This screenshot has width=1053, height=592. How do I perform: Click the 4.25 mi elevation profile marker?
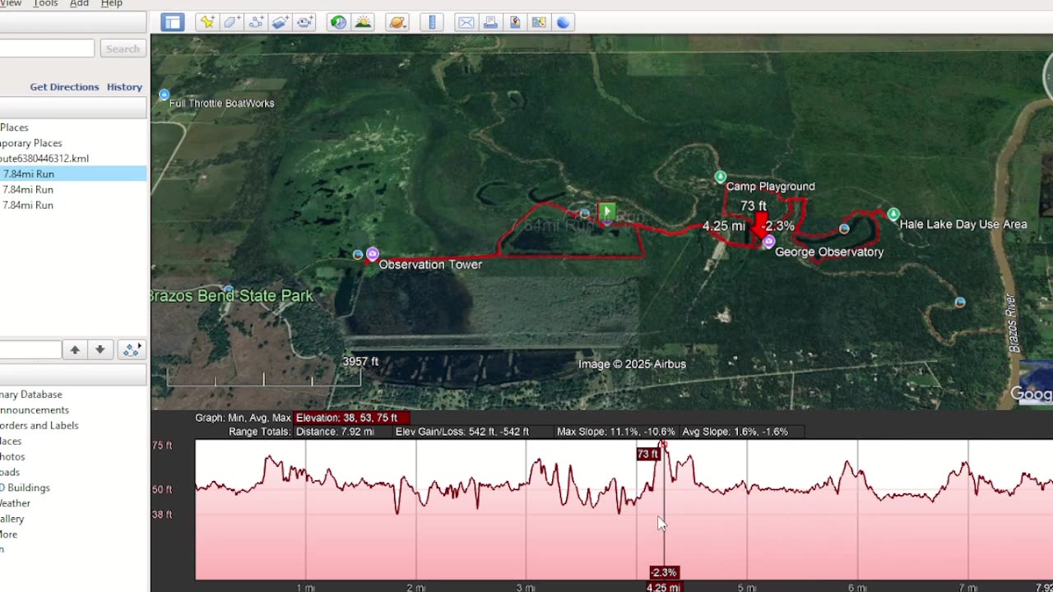coord(663,587)
